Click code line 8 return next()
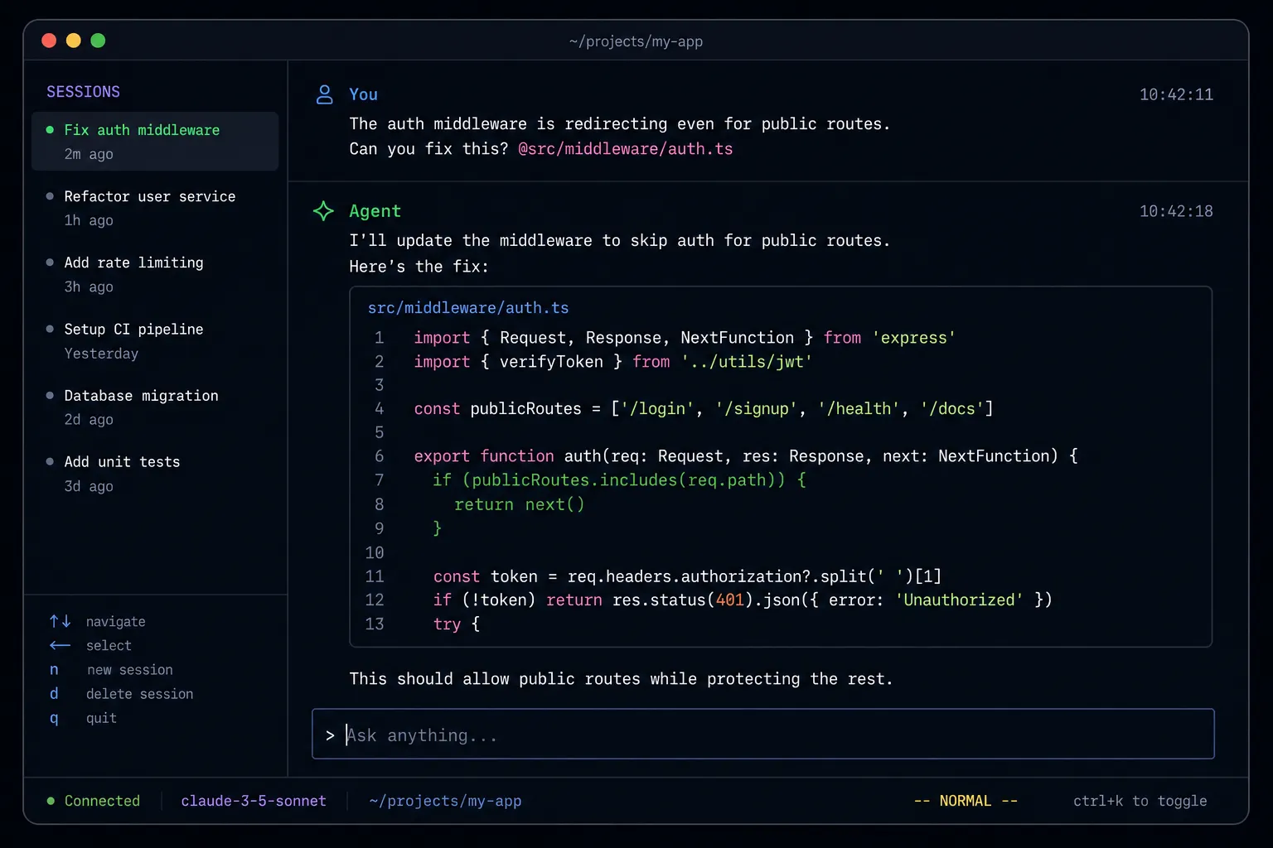Viewport: 1273px width, 848px height. click(x=520, y=504)
